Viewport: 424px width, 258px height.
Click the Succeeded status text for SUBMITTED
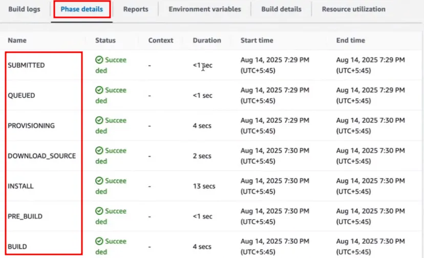111,65
